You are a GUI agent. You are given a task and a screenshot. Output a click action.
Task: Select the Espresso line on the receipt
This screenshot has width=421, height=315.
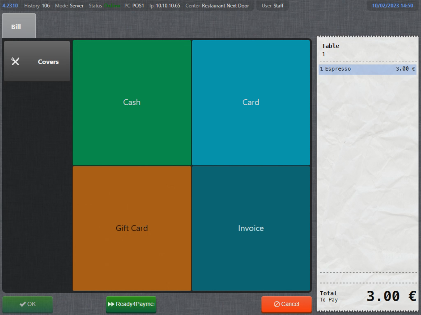[367, 69]
